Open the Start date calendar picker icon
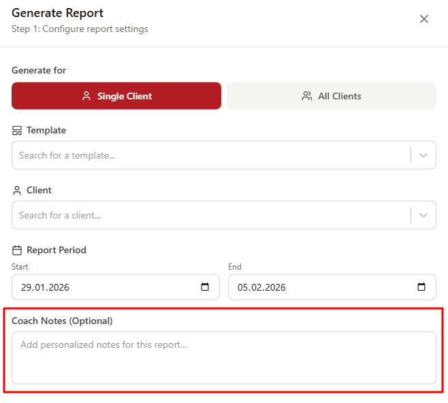This screenshot has height=403, width=448. pos(205,287)
